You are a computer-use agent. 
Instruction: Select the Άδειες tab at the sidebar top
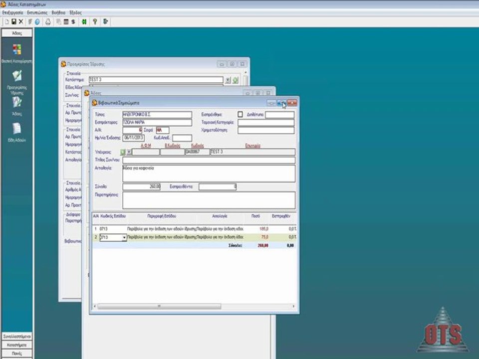click(x=17, y=33)
